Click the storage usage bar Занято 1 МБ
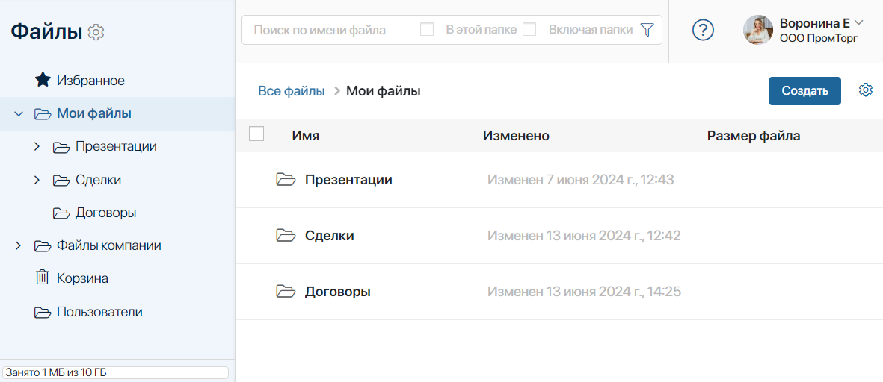The width and height of the screenshot is (883, 382). coord(115,372)
